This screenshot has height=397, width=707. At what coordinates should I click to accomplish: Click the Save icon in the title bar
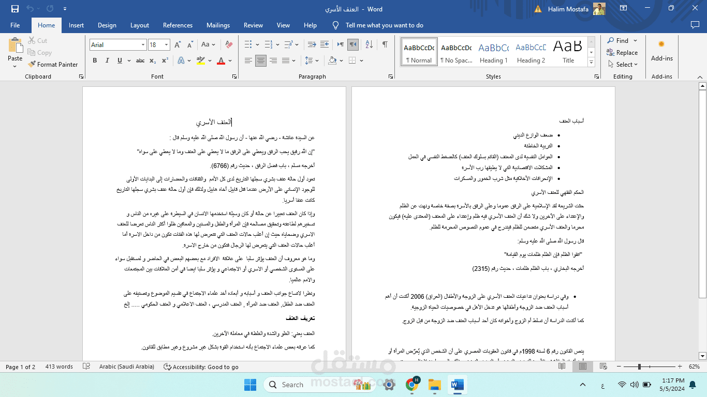coord(15,9)
